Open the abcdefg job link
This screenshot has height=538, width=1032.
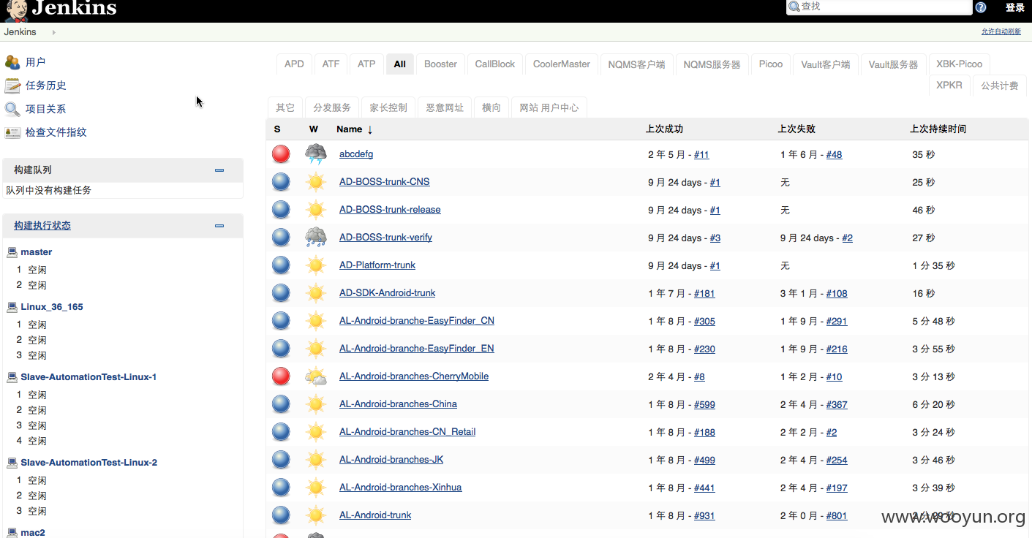point(356,154)
